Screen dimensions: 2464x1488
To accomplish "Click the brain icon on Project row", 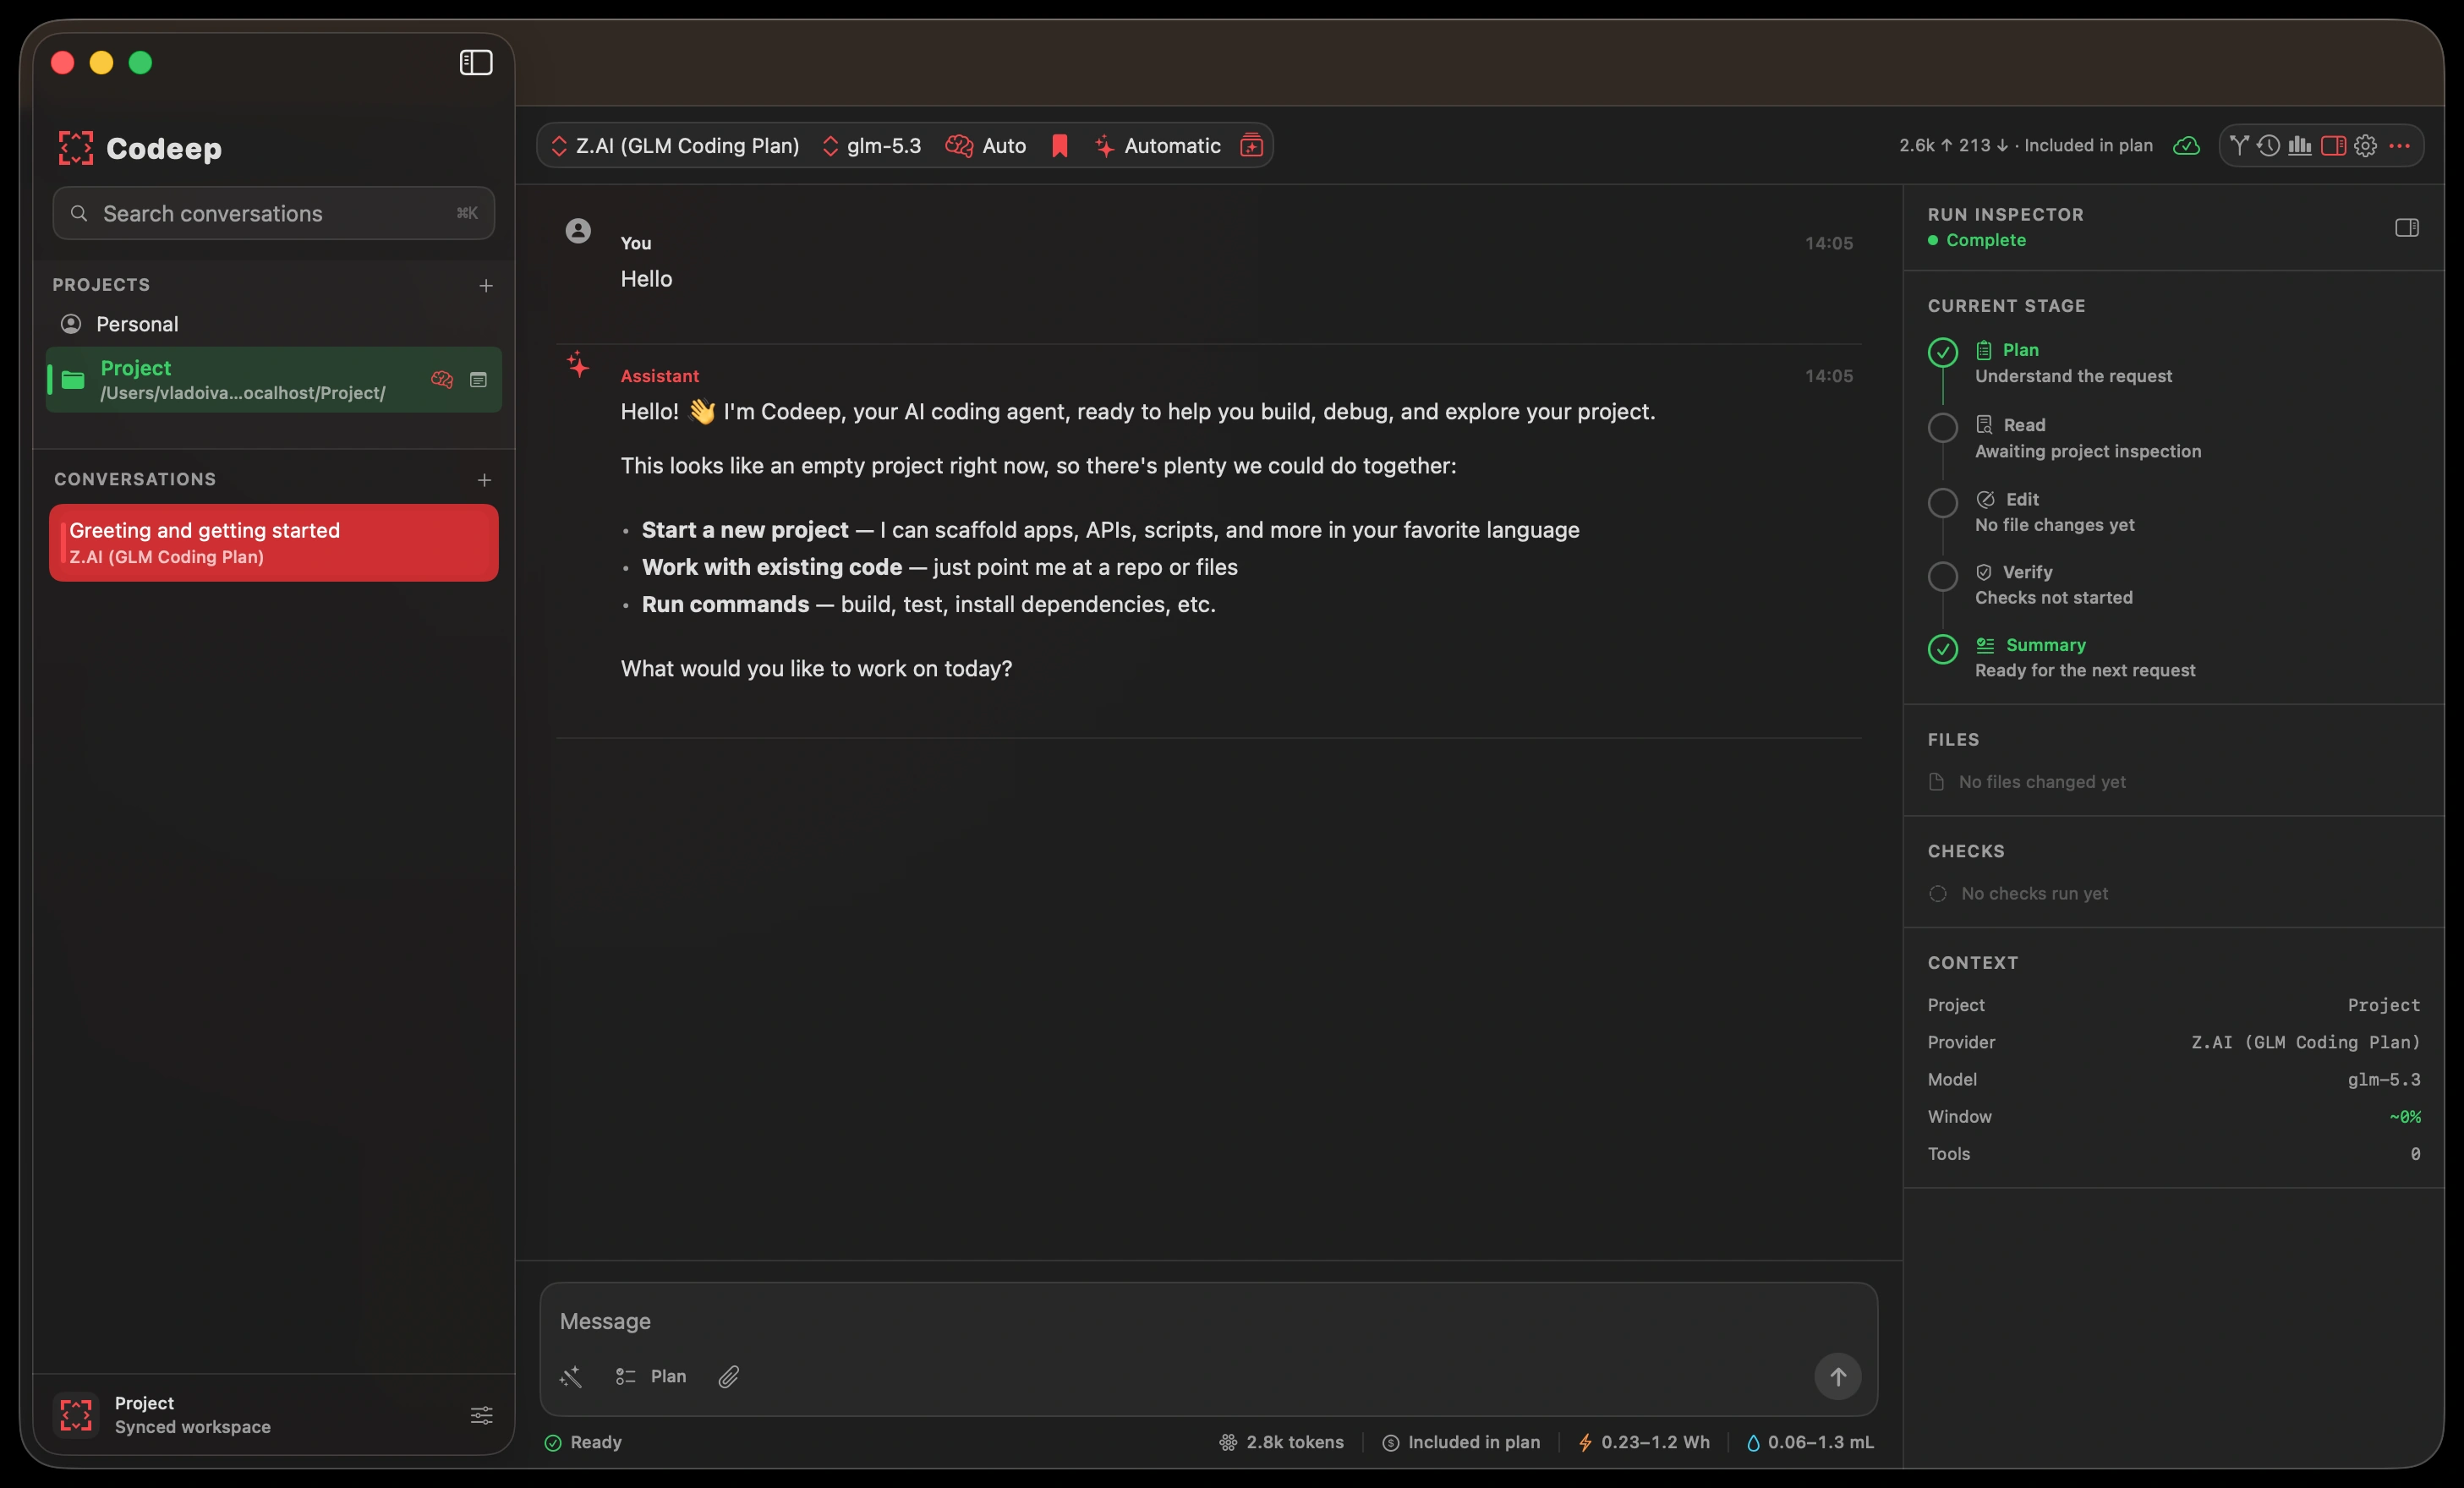I will 442,380.
